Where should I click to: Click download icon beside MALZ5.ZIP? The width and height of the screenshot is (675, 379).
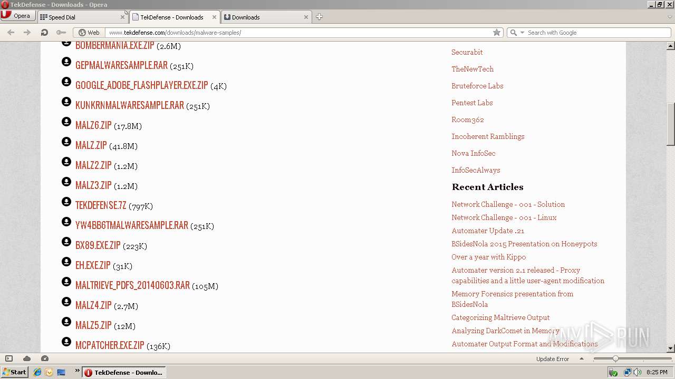66,322
